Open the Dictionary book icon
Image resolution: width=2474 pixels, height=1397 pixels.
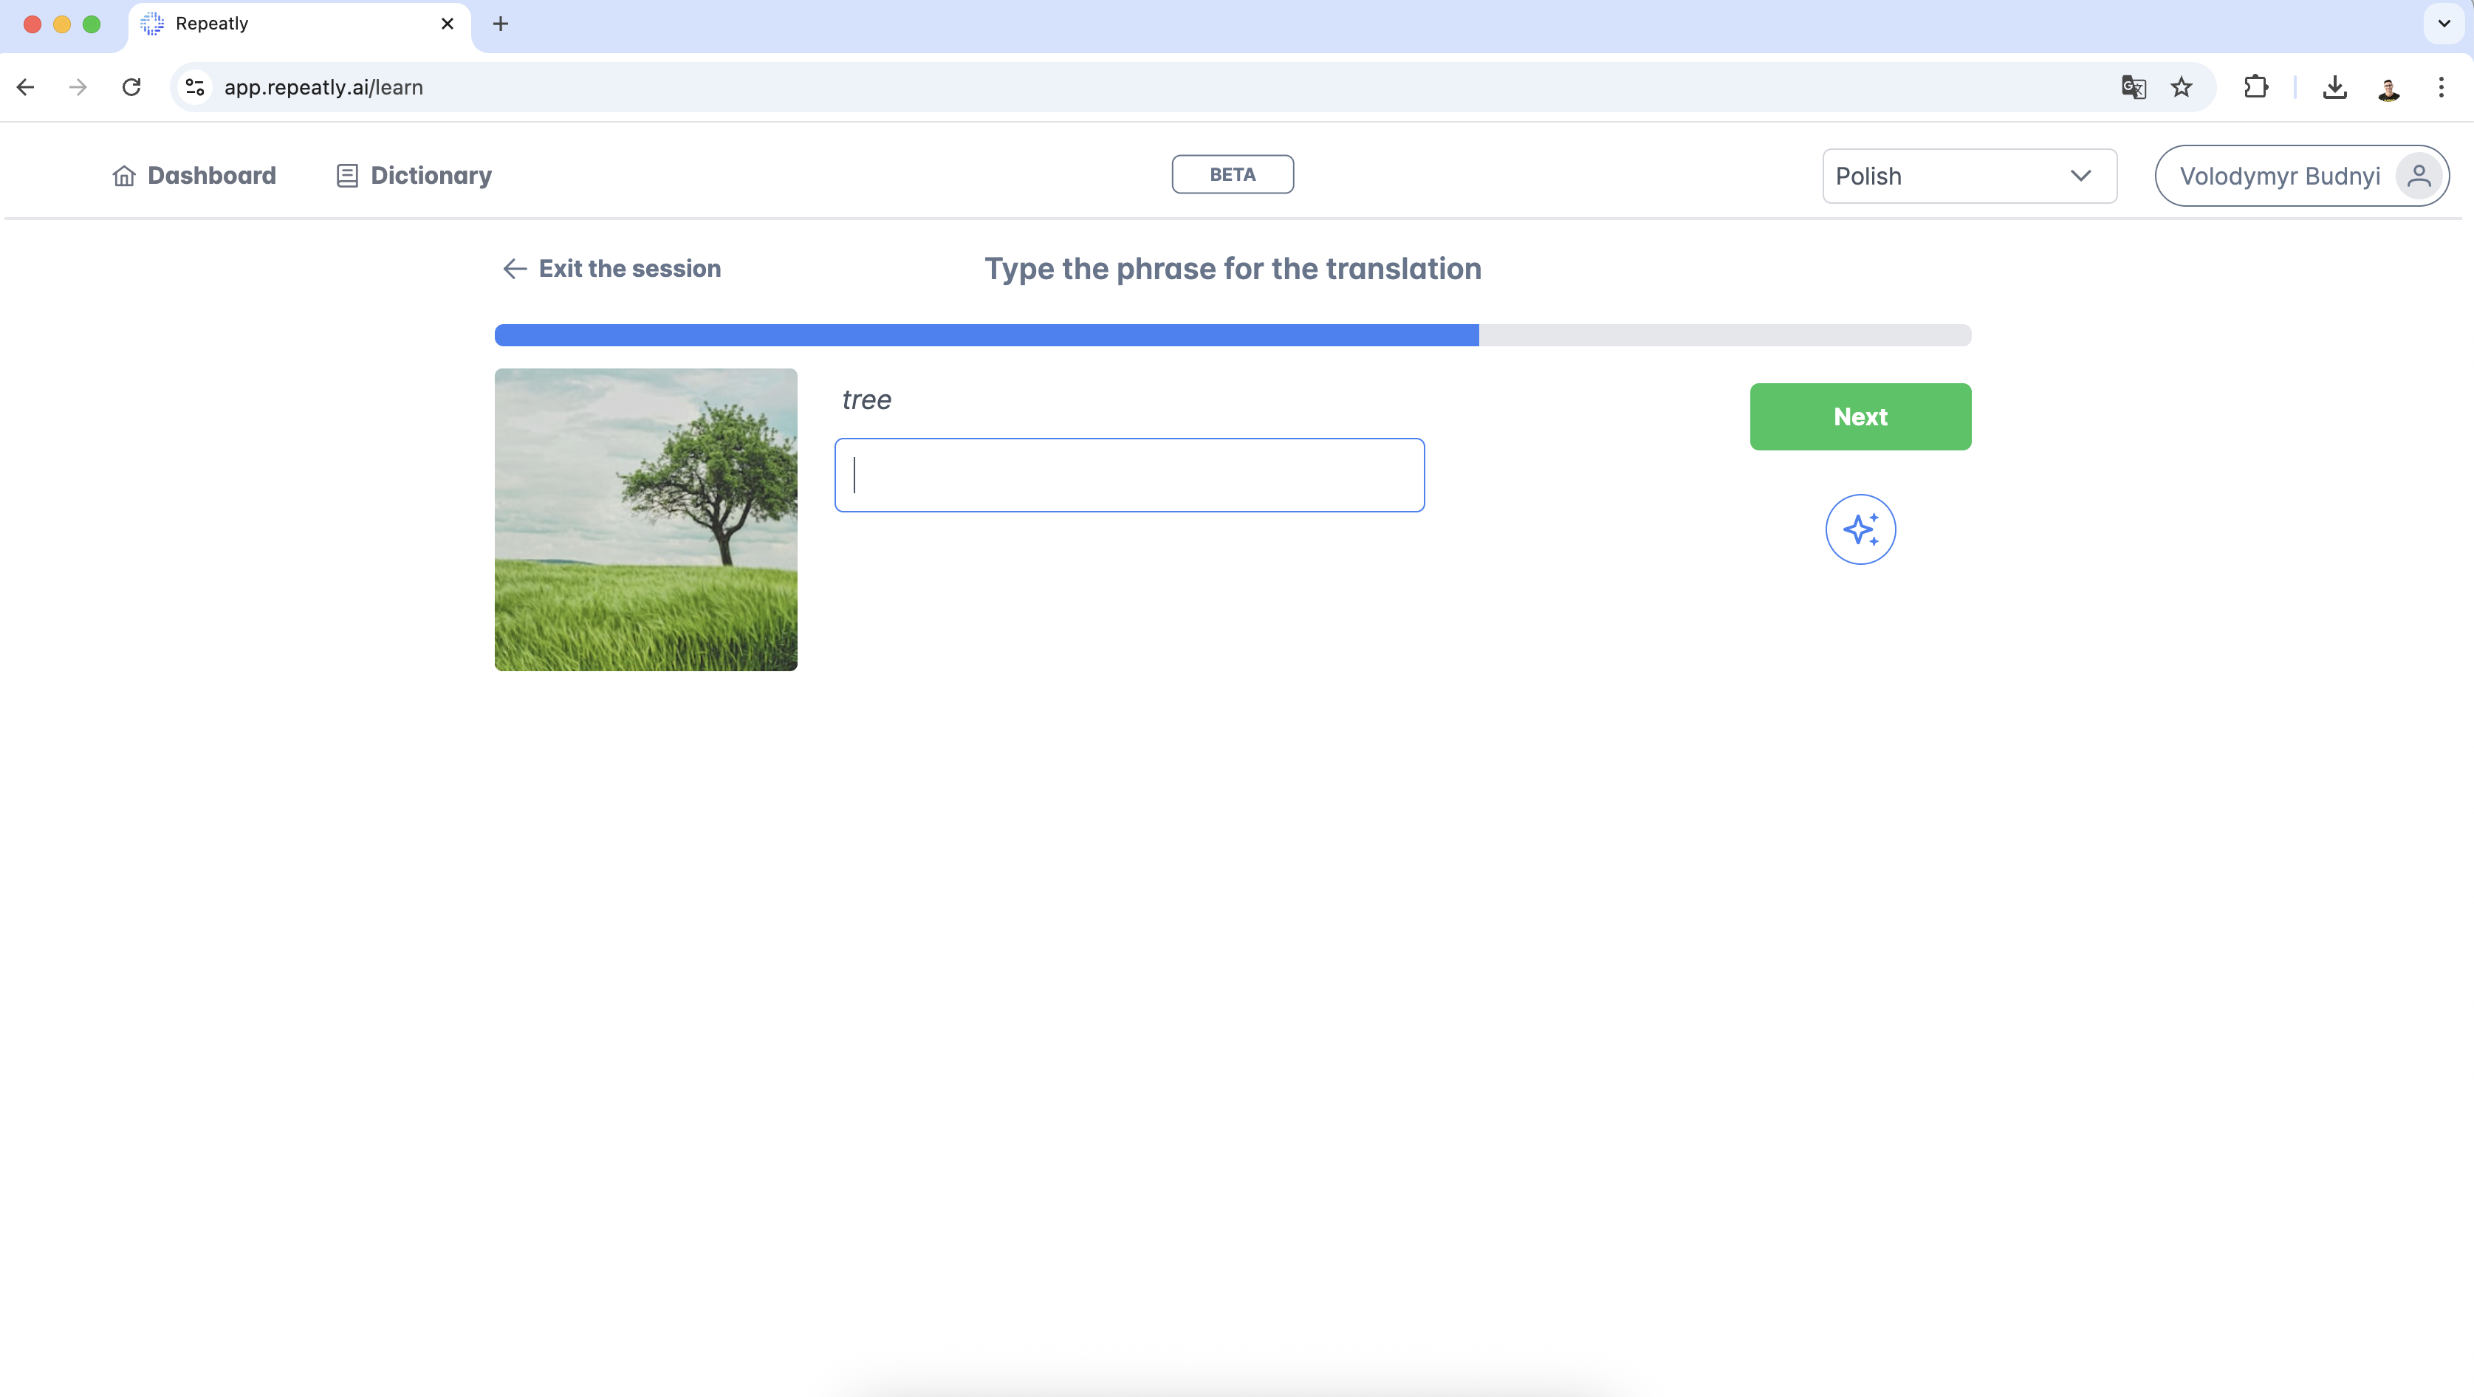point(346,176)
